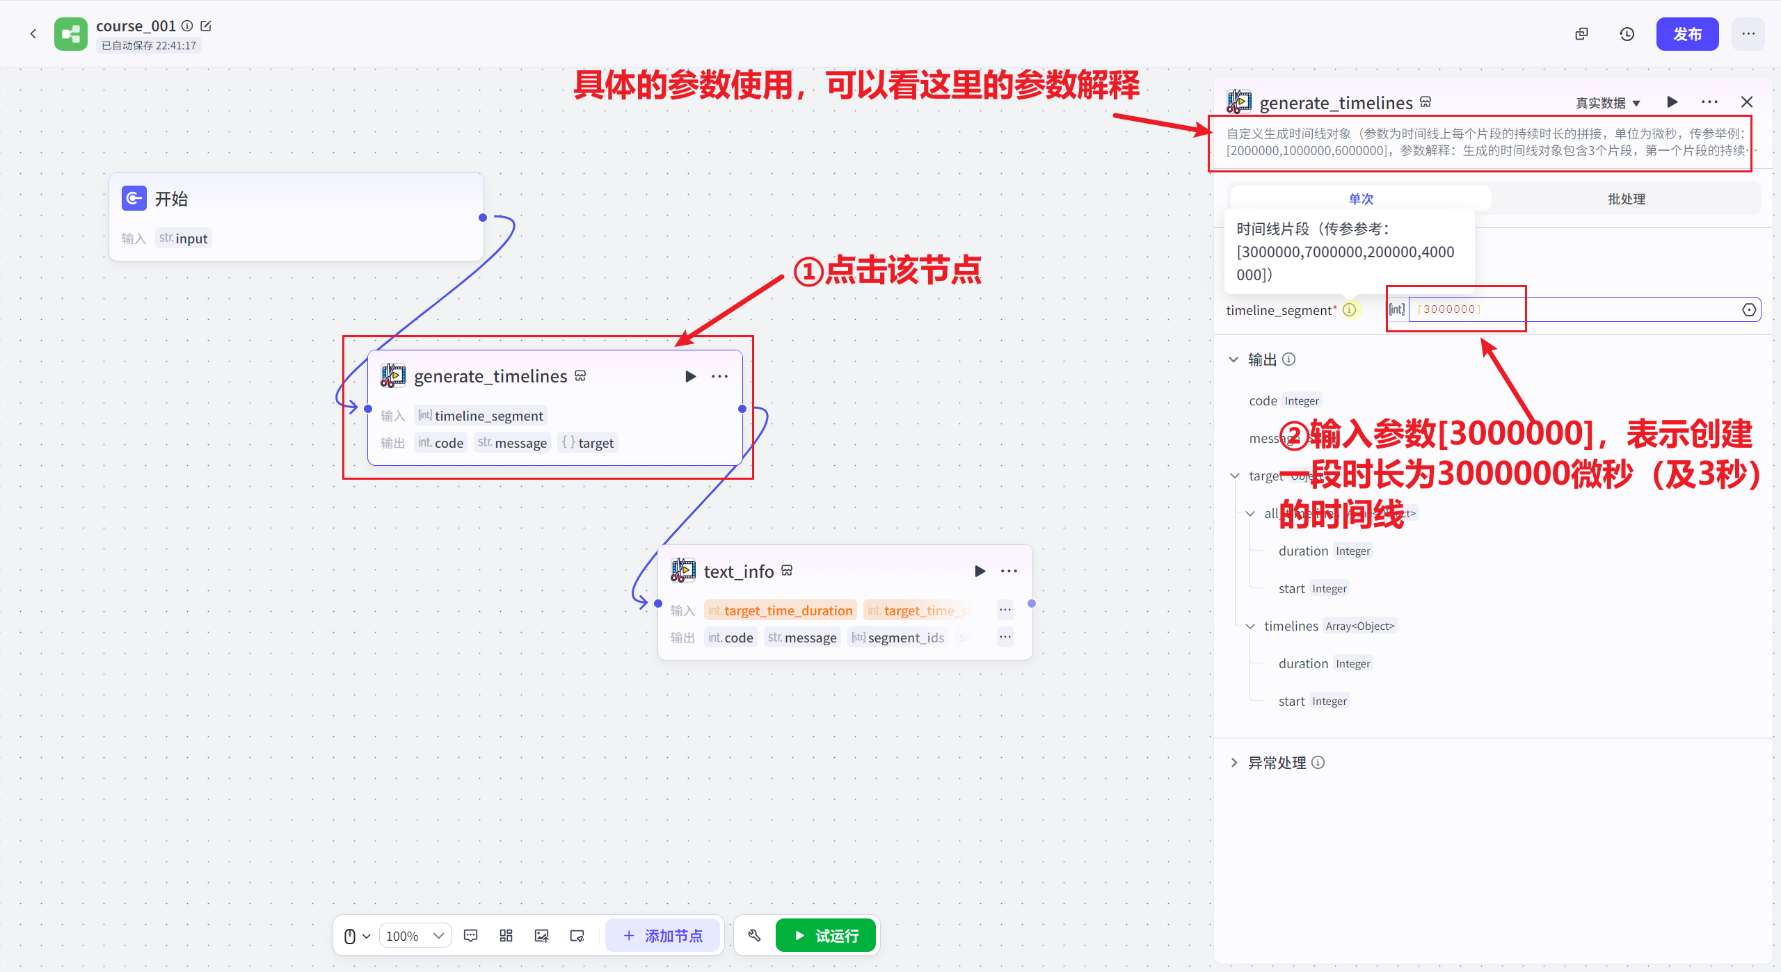
Task: Switch to the 批处理 tab
Action: [1626, 199]
